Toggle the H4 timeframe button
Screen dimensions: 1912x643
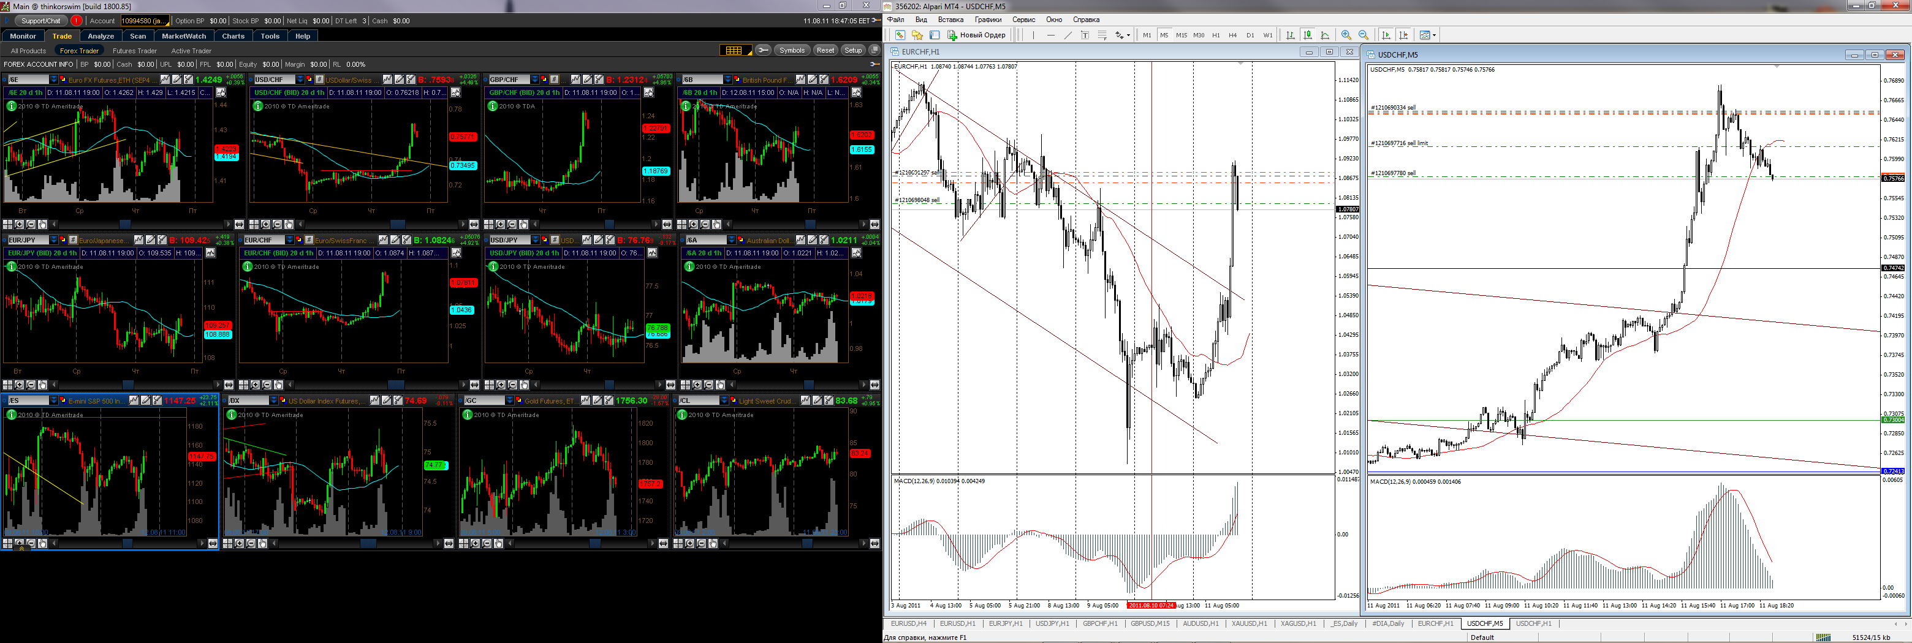1233,35
